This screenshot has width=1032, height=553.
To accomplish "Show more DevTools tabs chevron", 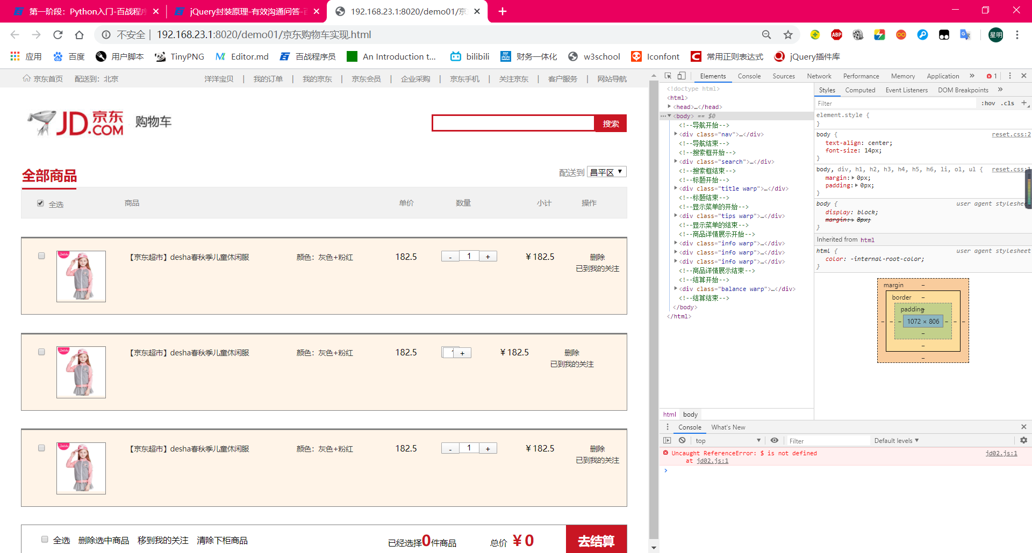I will [x=972, y=76].
